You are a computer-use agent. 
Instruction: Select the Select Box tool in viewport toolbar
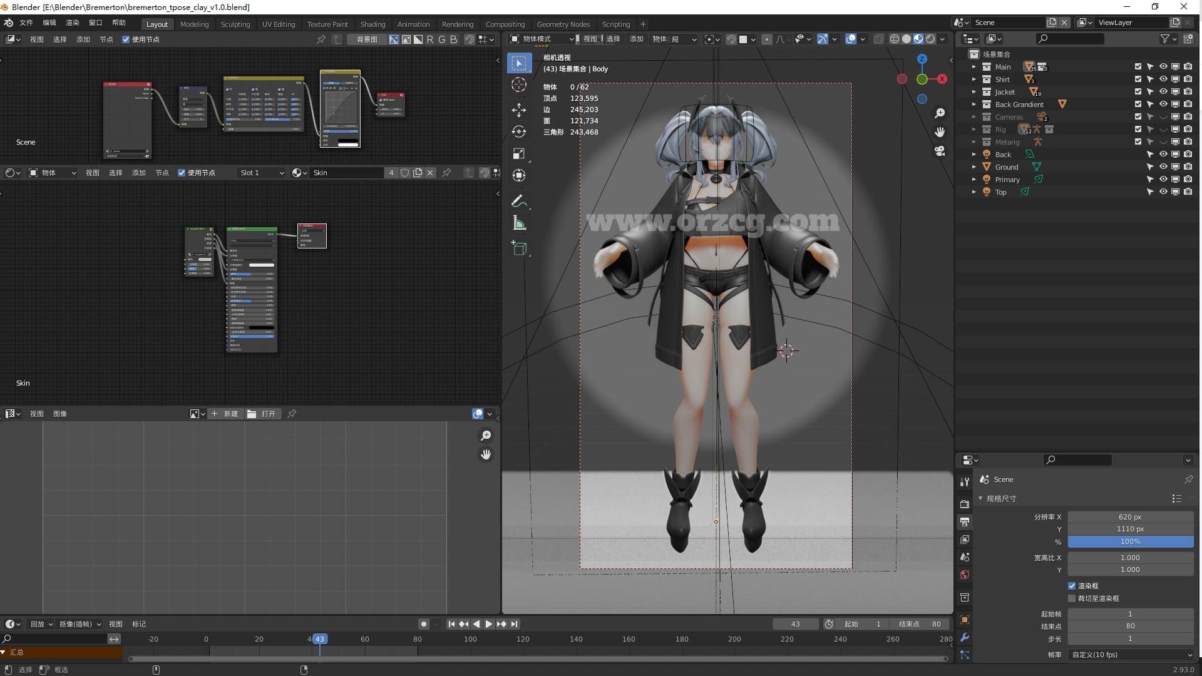pyautogui.click(x=519, y=63)
